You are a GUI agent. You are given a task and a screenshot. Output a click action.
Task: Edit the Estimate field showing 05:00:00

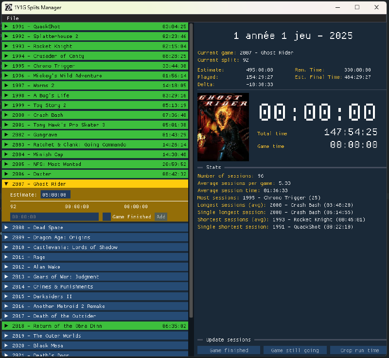[x=55, y=195]
